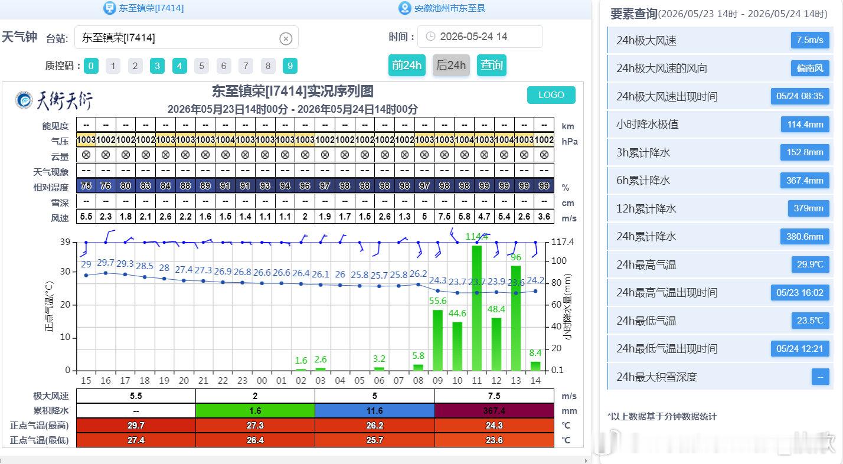Open the 安徽池州市东至县 location link

coord(450,8)
